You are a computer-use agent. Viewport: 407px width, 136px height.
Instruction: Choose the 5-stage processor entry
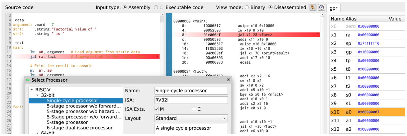tap(67, 122)
